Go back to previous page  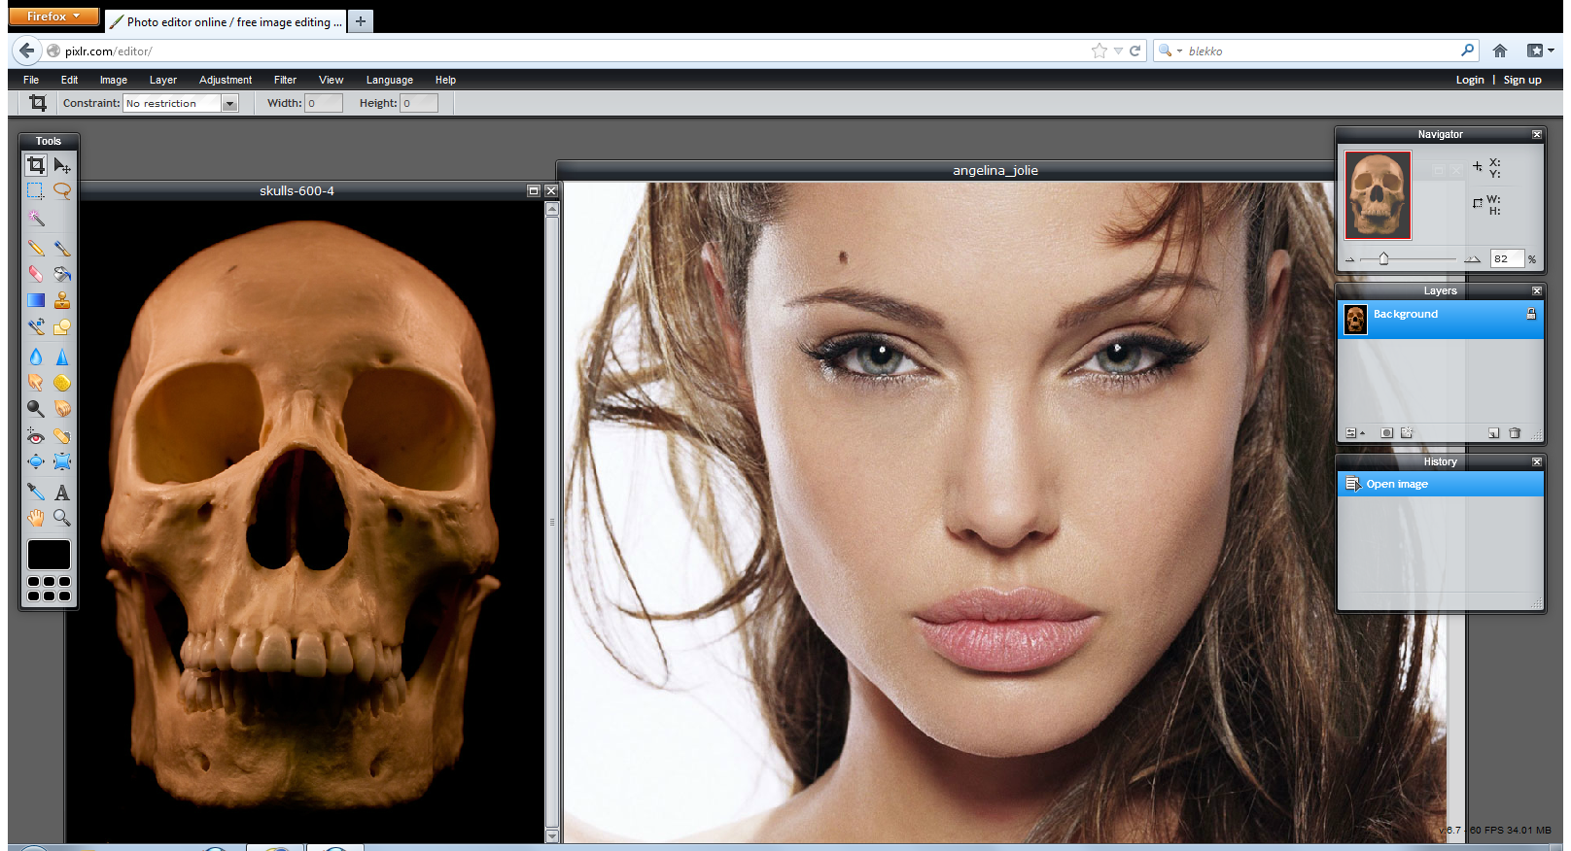[26, 51]
